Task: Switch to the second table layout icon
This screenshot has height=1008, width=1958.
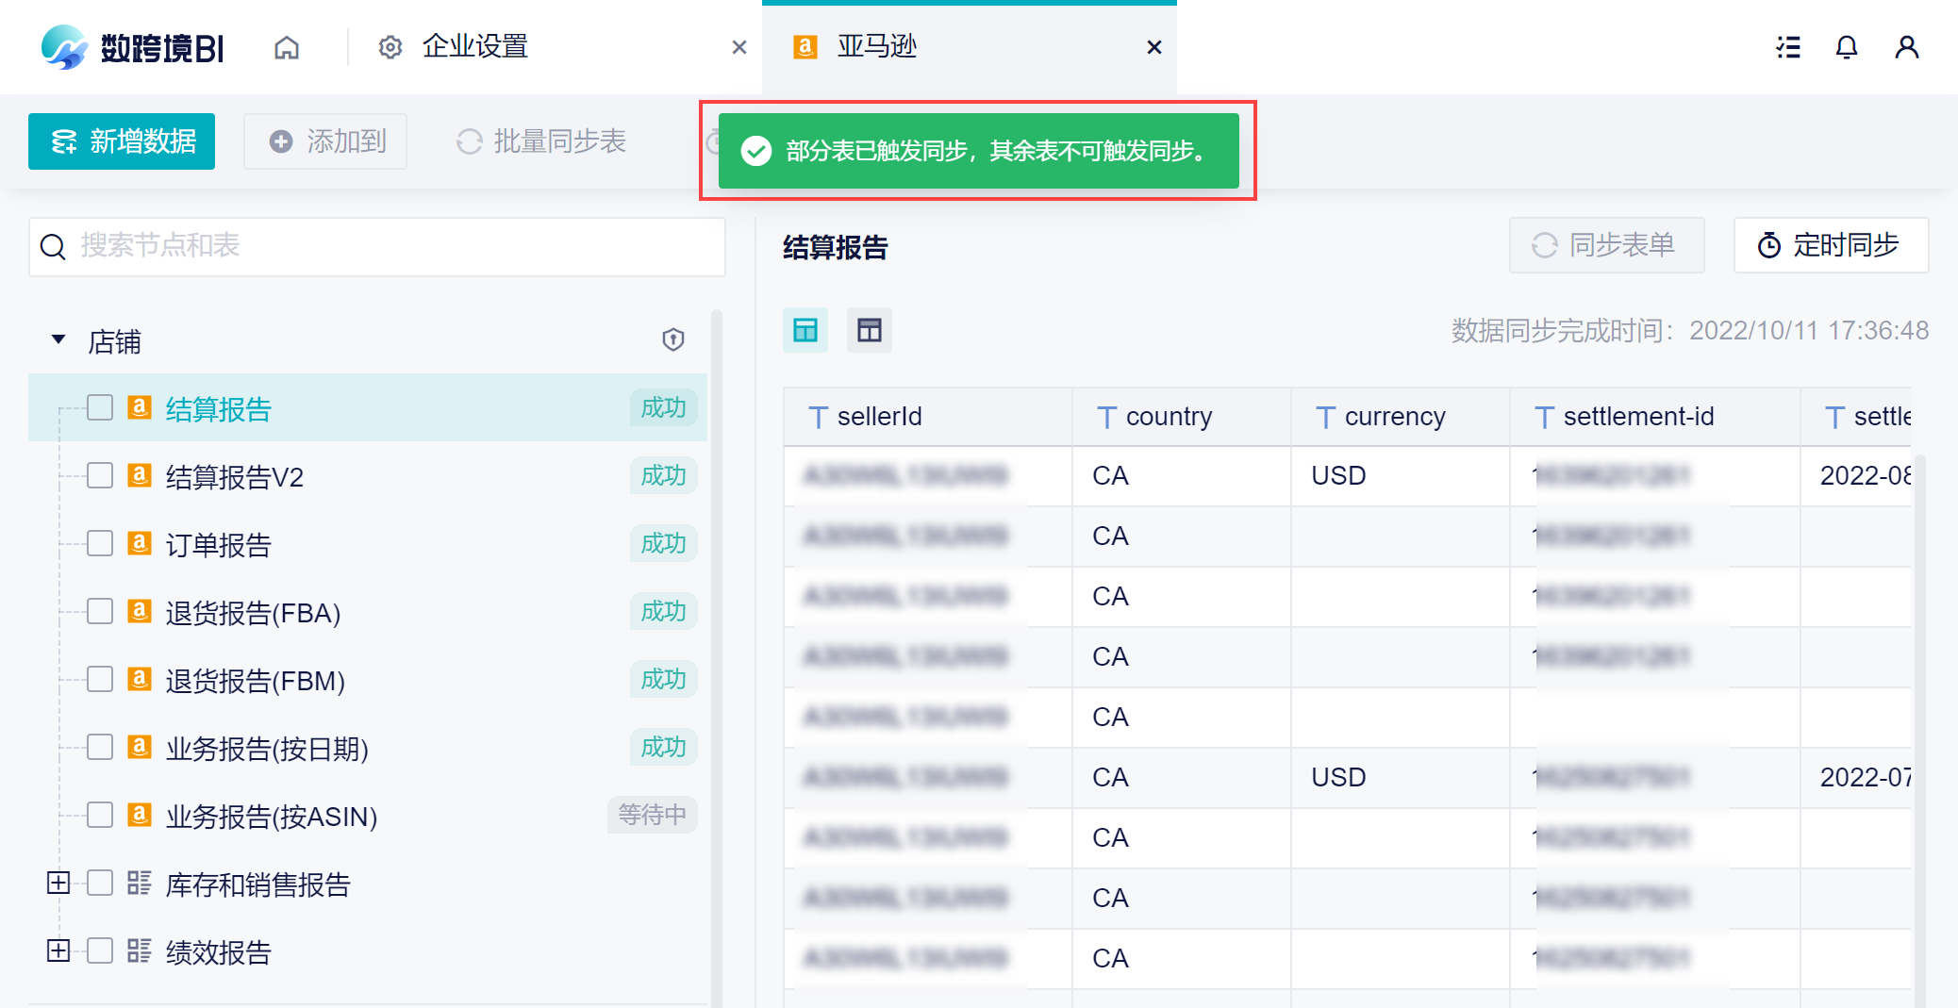Action: click(869, 330)
